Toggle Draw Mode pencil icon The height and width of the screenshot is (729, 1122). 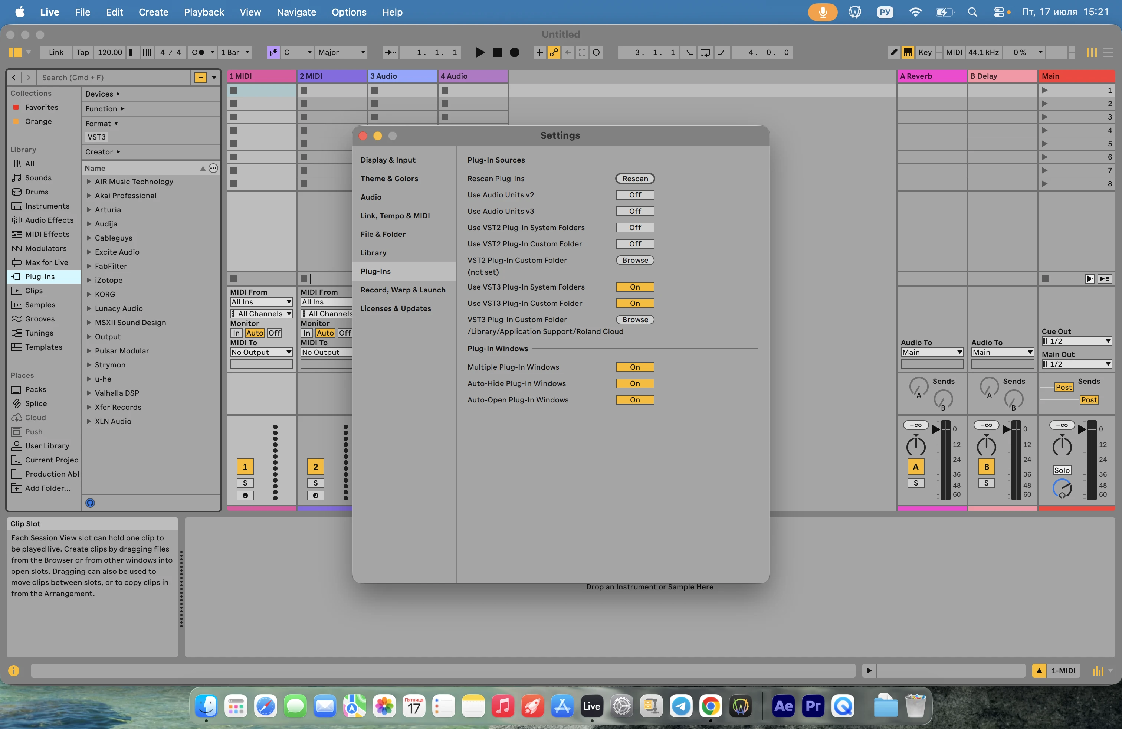893,52
